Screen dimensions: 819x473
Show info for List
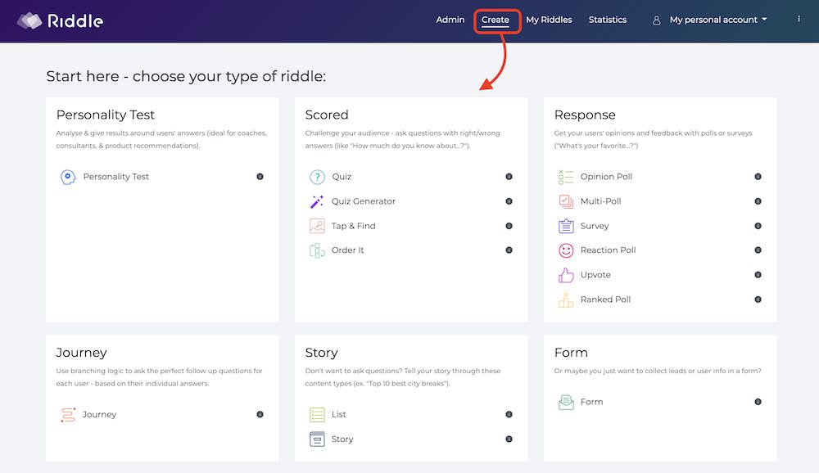[509, 414]
